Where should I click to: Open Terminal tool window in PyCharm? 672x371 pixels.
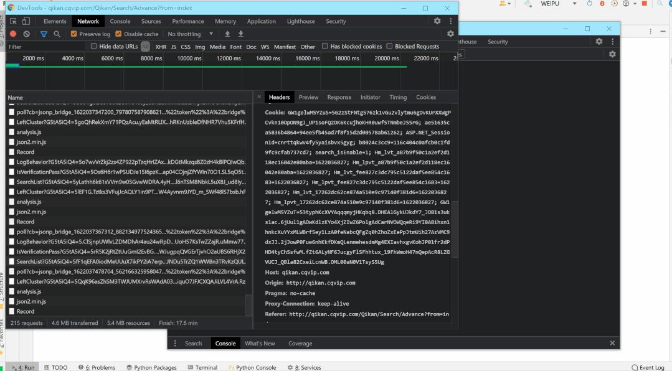coord(202,367)
